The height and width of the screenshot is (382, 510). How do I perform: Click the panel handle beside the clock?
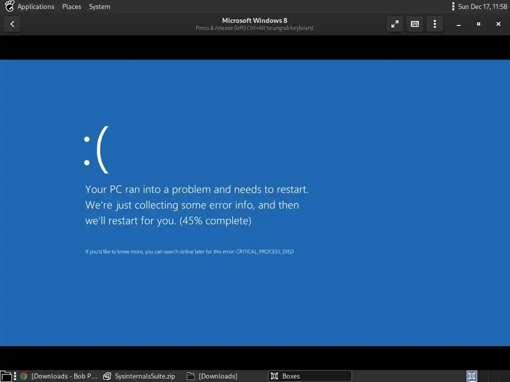click(453, 6)
